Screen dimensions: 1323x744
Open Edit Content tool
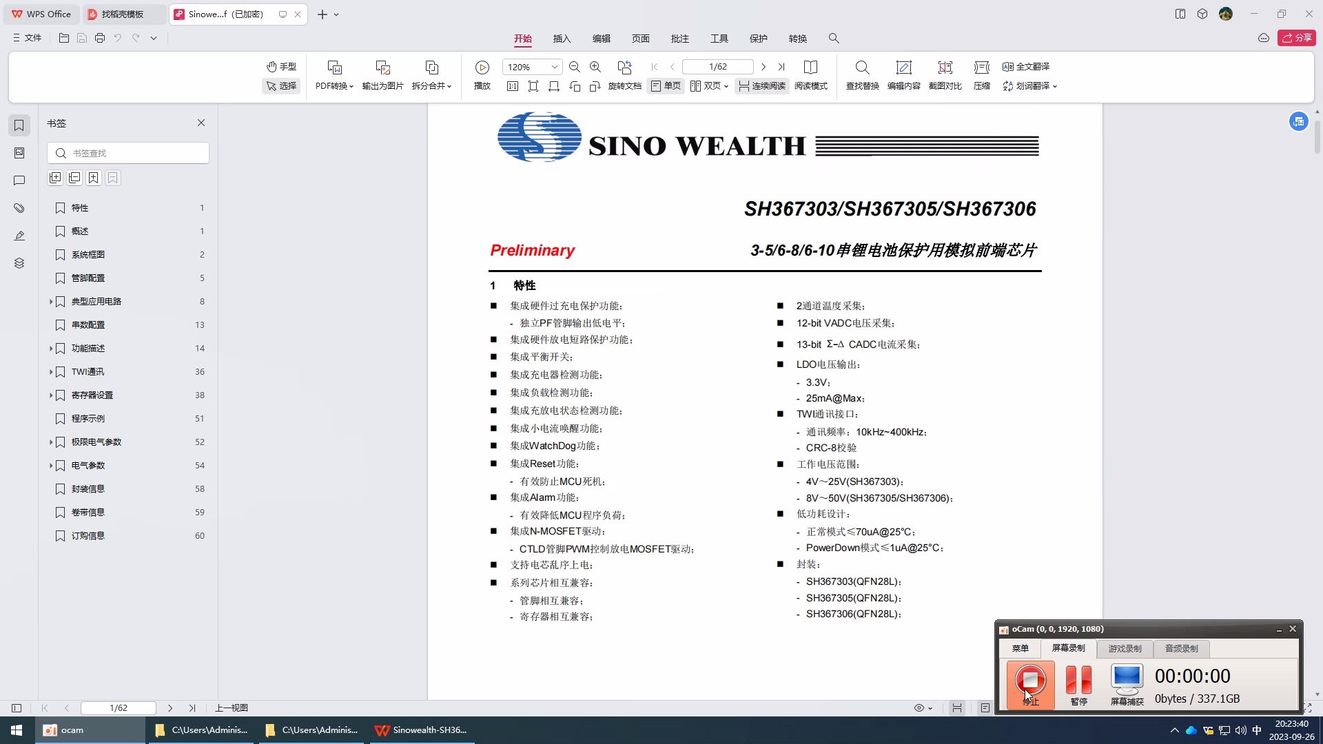pos(903,75)
